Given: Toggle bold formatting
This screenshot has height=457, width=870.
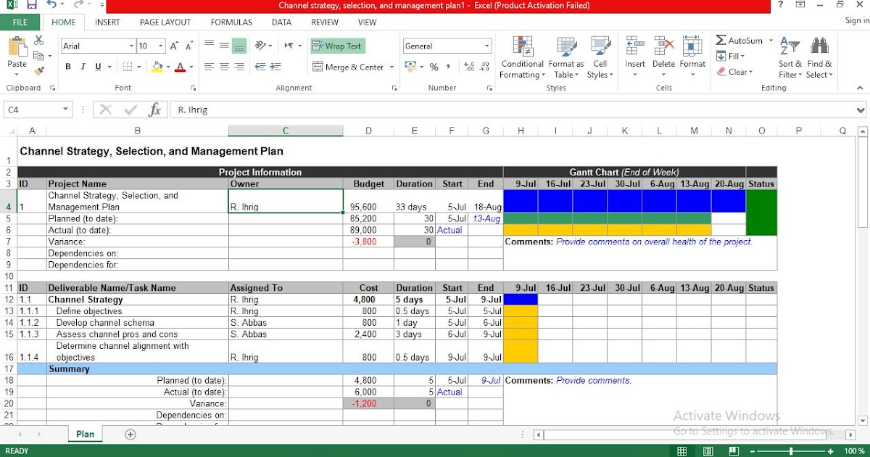Looking at the screenshot, I should point(67,66).
